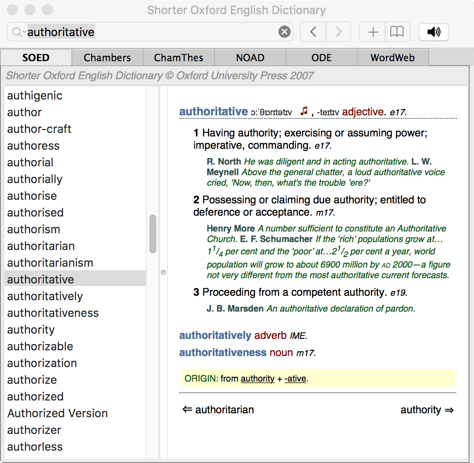Select authorization entry
This screenshot has height=463, width=474.
pos(75,363)
